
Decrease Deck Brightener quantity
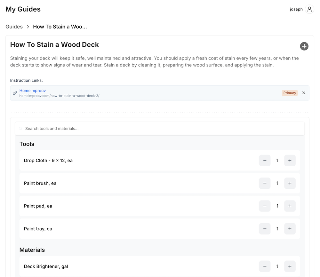pos(265,266)
